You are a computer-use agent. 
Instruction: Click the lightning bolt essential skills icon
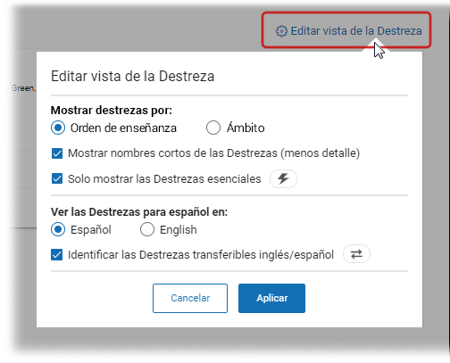click(283, 178)
